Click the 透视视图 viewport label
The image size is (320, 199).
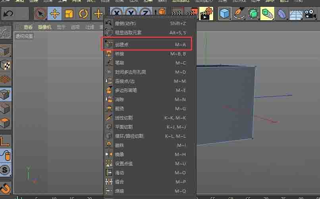point(24,36)
